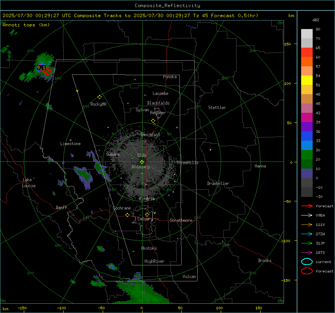Image resolution: width=335 pixels, height=313 pixels.
Task: Click the yellow radar site diamond near Didsbury
Action: [x=142, y=162]
